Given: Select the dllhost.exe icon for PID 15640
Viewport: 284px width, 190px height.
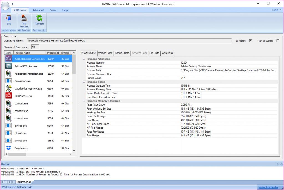Looking at the screenshot, I should pyautogui.click(x=9, y=140).
